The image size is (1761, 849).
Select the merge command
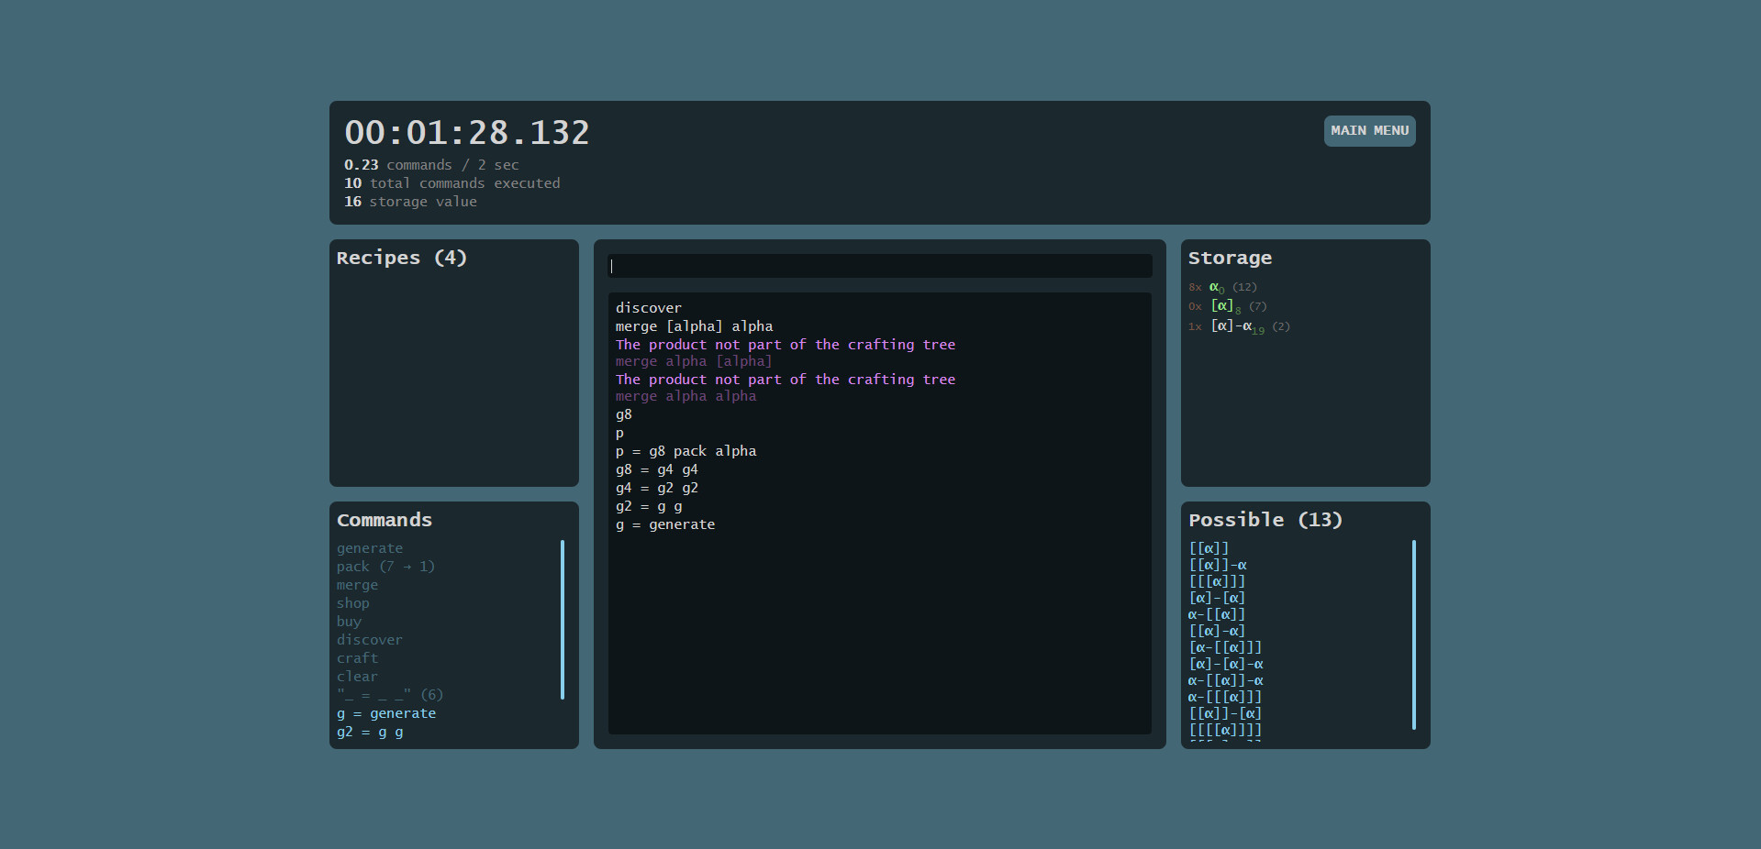tap(357, 585)
